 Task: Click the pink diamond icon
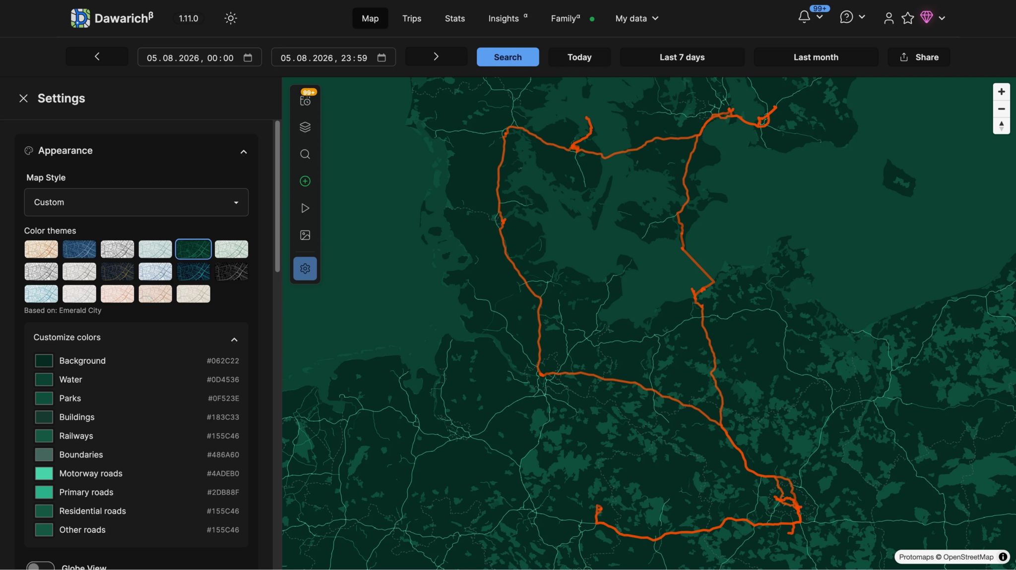pyautogui.click(x=926, y=17)
